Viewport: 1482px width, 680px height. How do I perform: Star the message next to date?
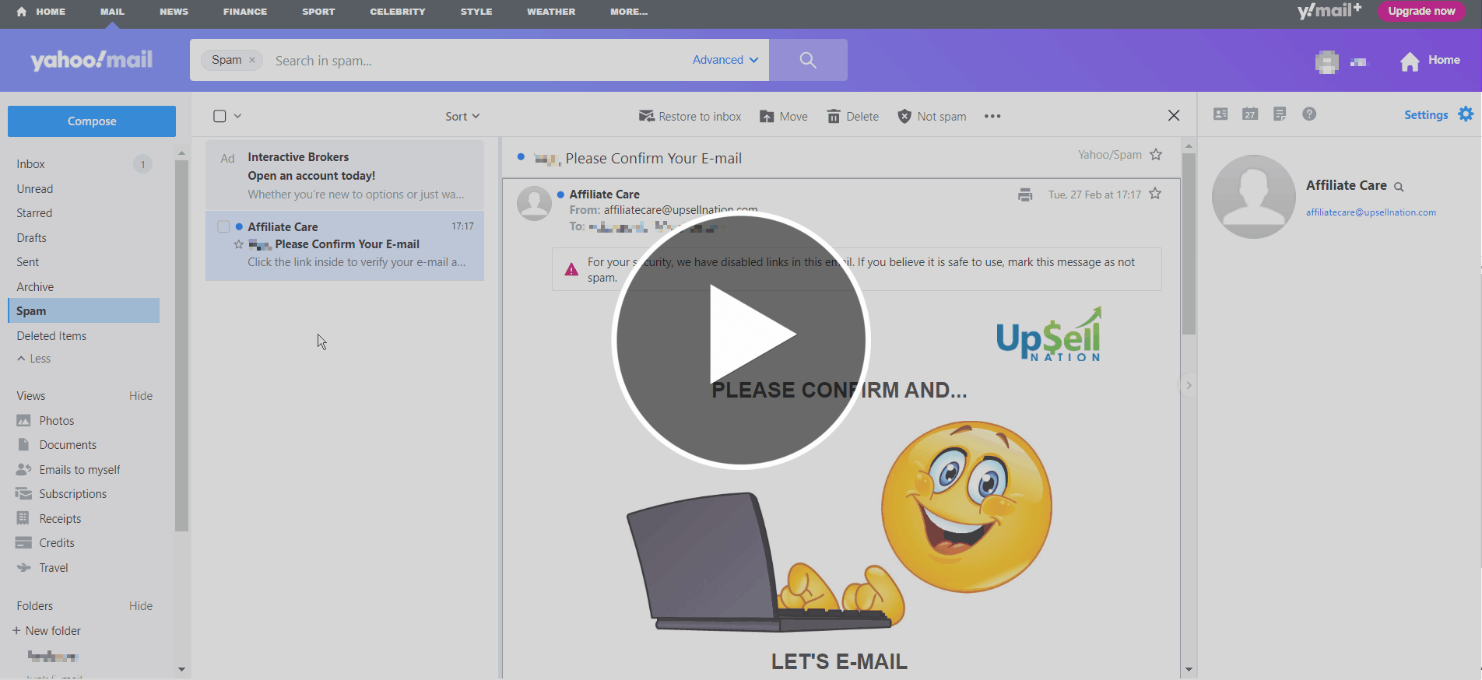(1155, 194)
